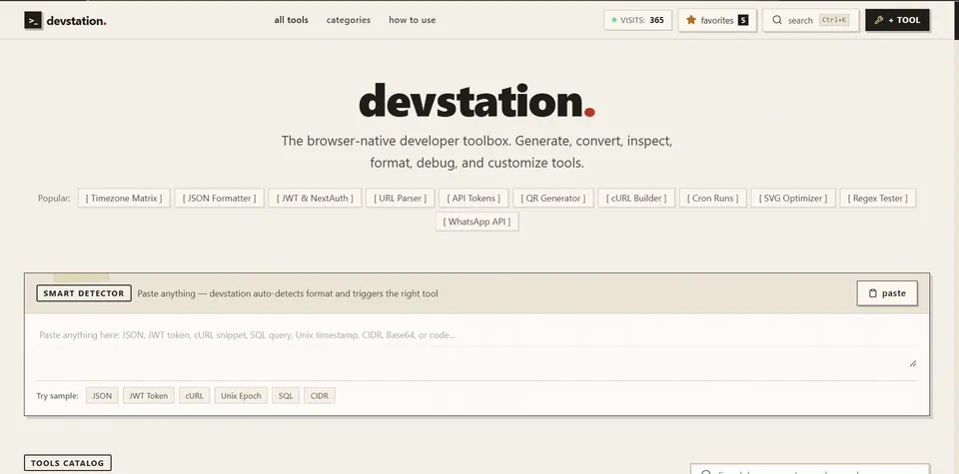This screenshot has height=474, width=959.
Task: Open the Regex Tester tool
Action: (x=878, y=198)
